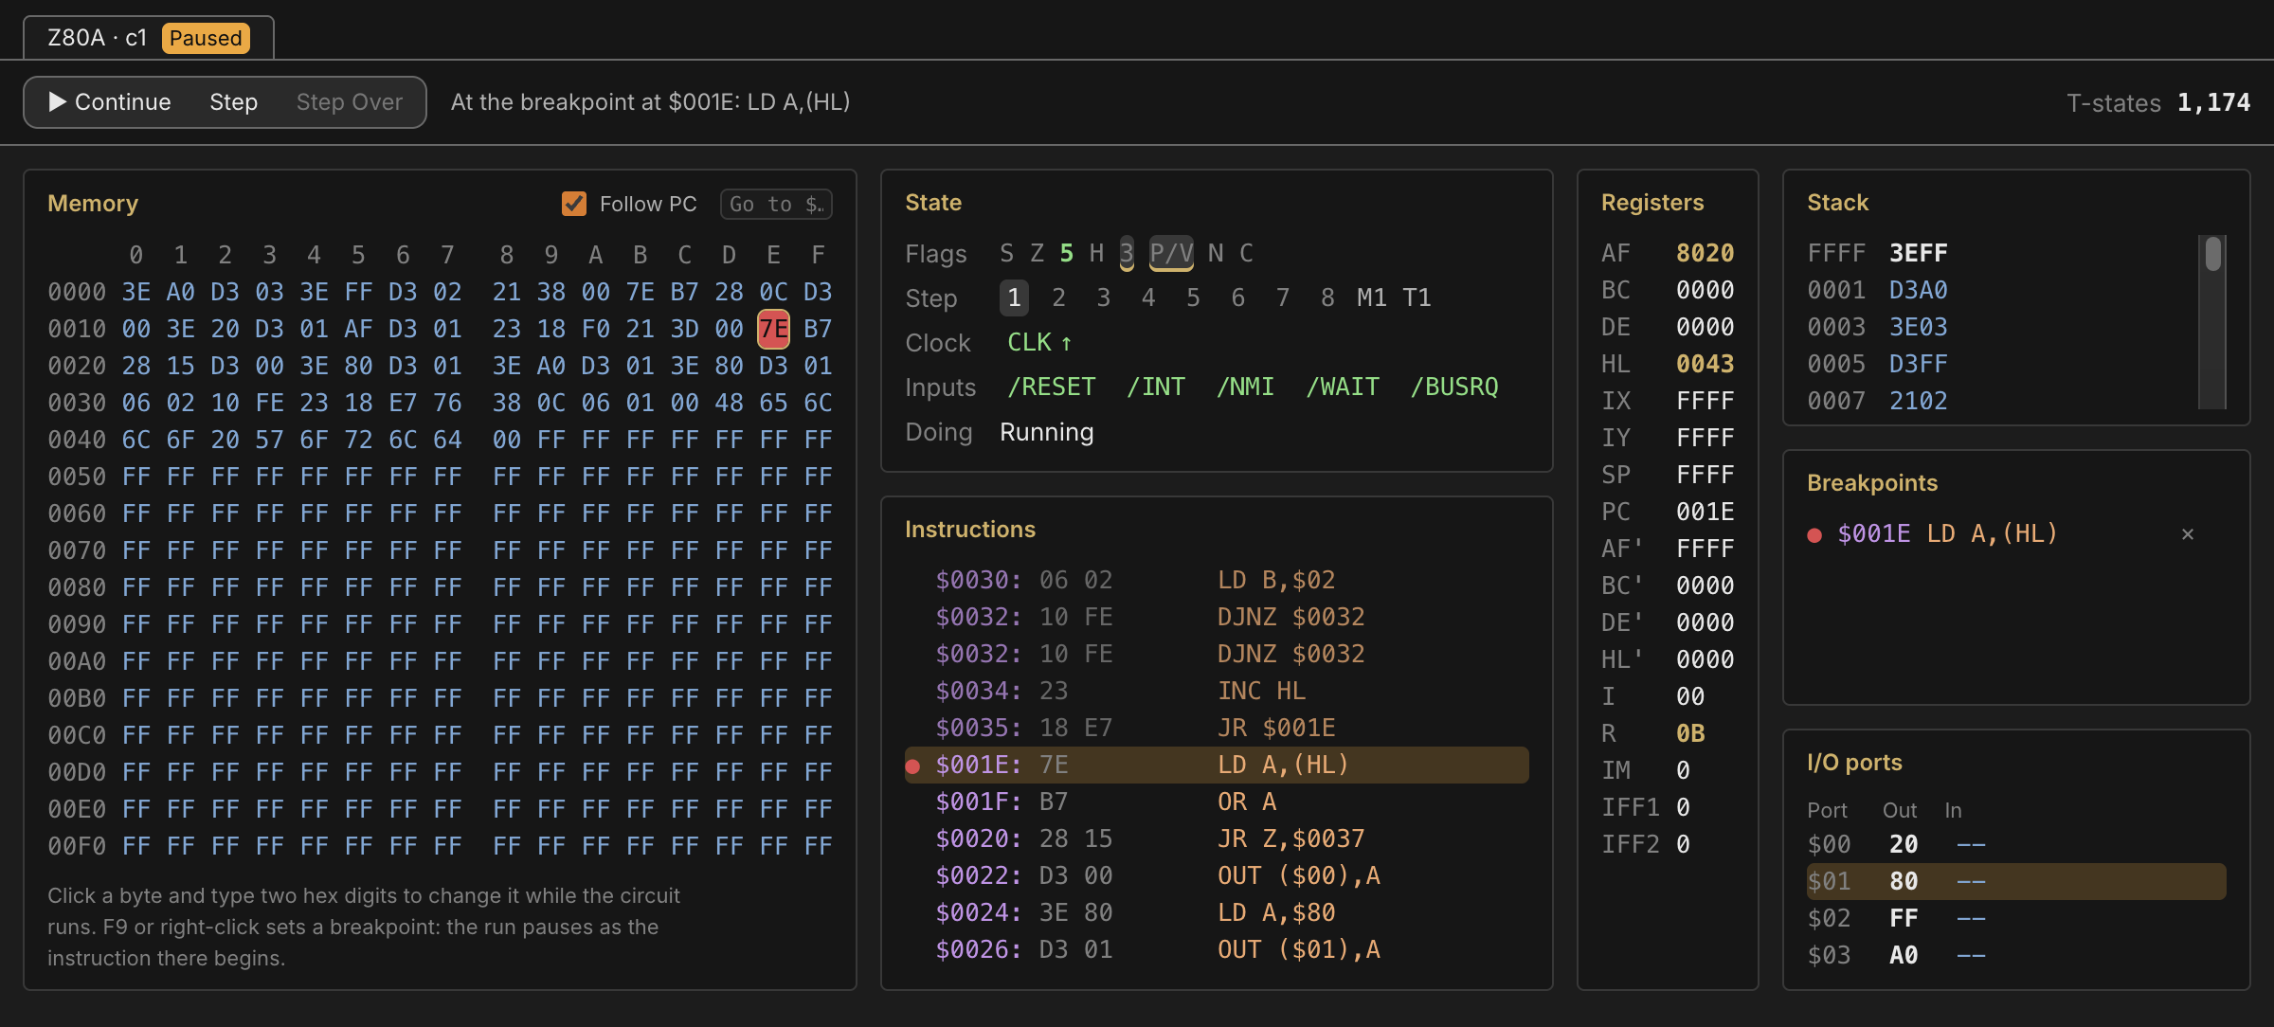Select the INC HL instruction row

(1217, 691)
